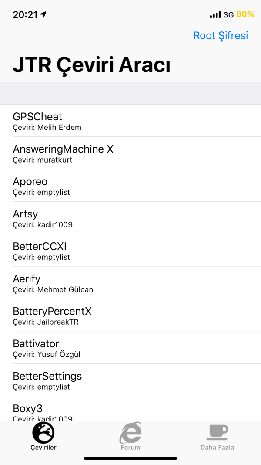Tap the Çeviriler globe tab icon
Viewport: 261px width, 465px height.
43,433
